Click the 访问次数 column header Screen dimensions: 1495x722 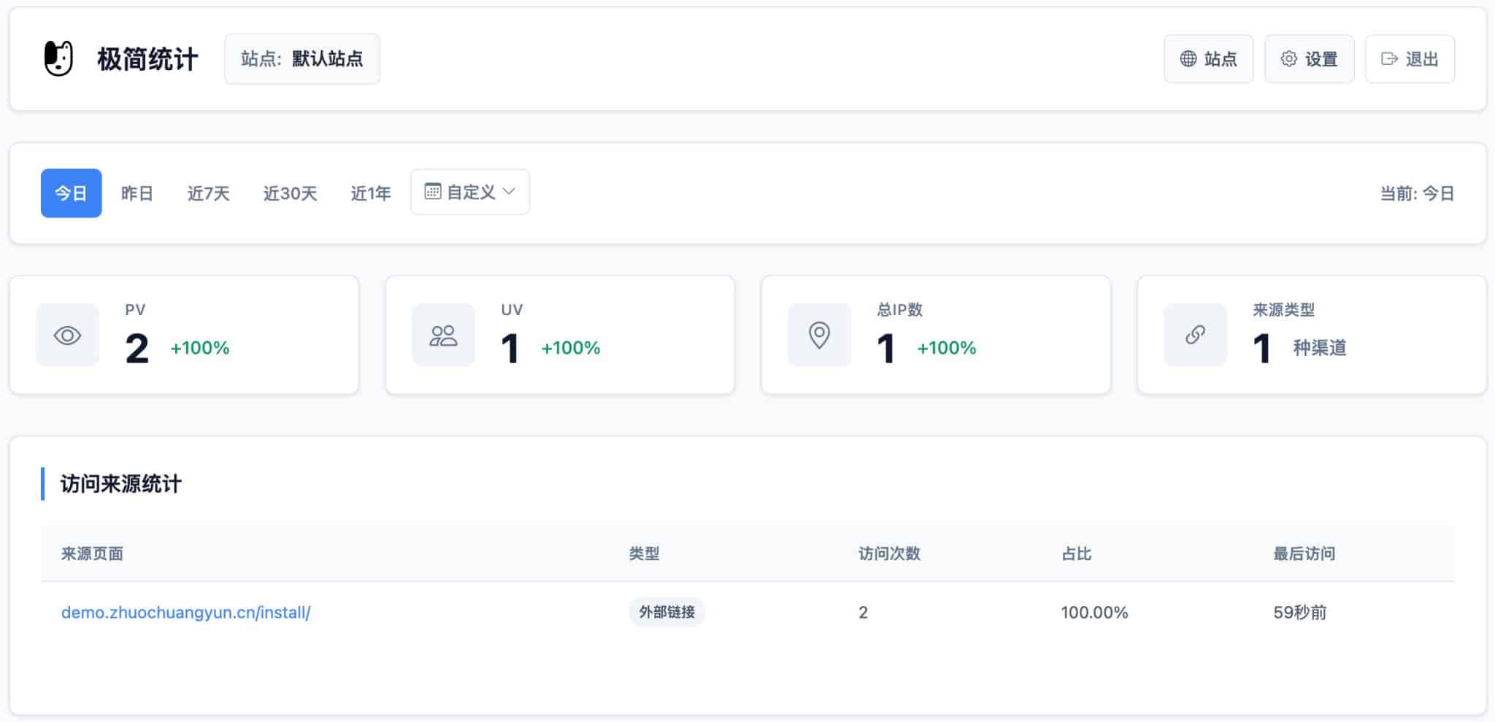pos(889,554)
